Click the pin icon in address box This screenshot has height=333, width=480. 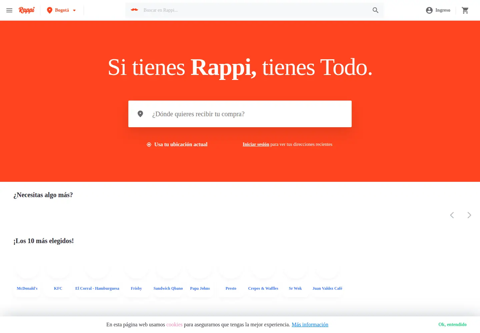tap(140, 114)
